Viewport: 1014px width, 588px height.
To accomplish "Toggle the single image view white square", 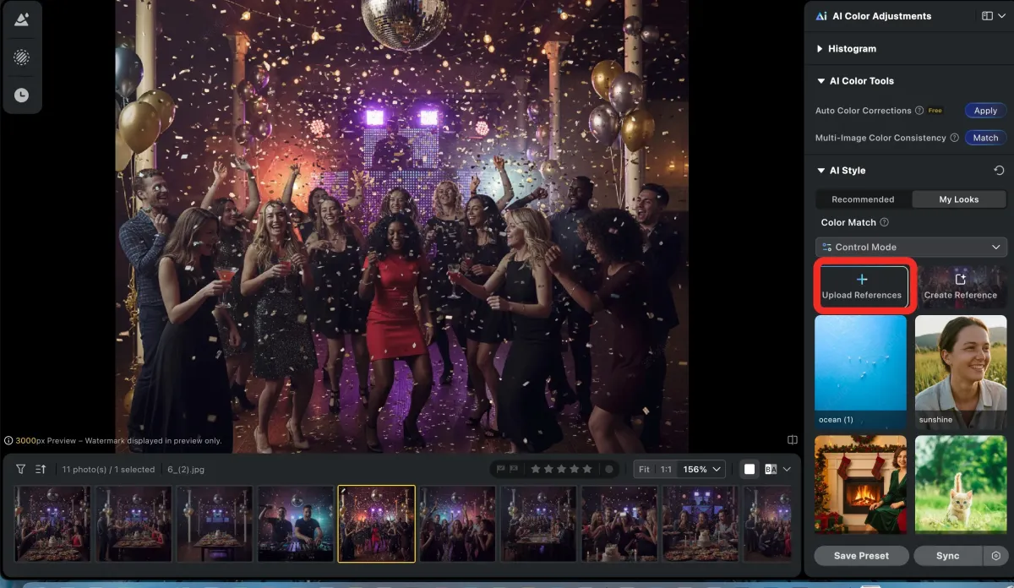I will pos(750,469).
